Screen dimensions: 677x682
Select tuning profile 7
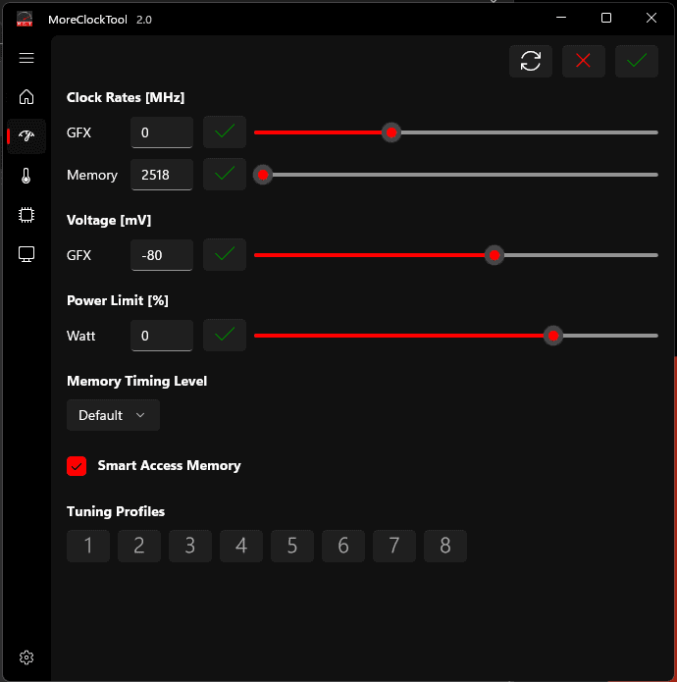coord(394,546)
